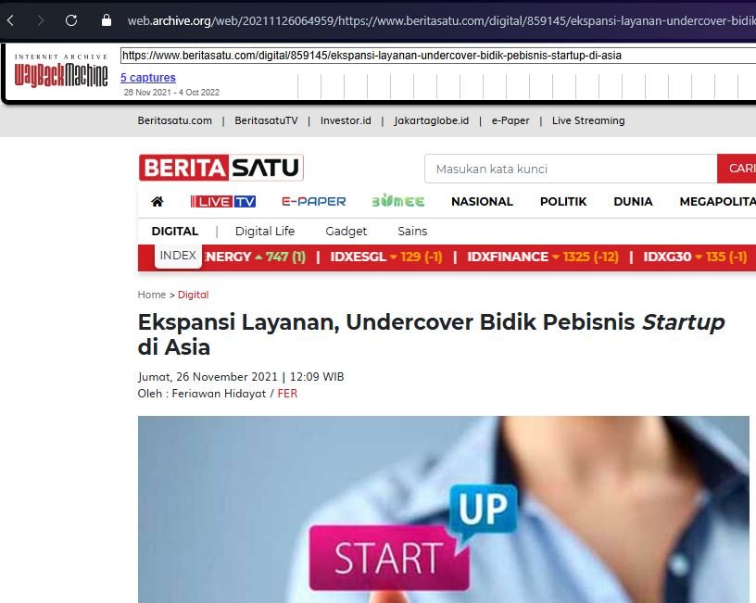
Task: Click the Masukan kata kunci search box
Action: pos(570,169)
